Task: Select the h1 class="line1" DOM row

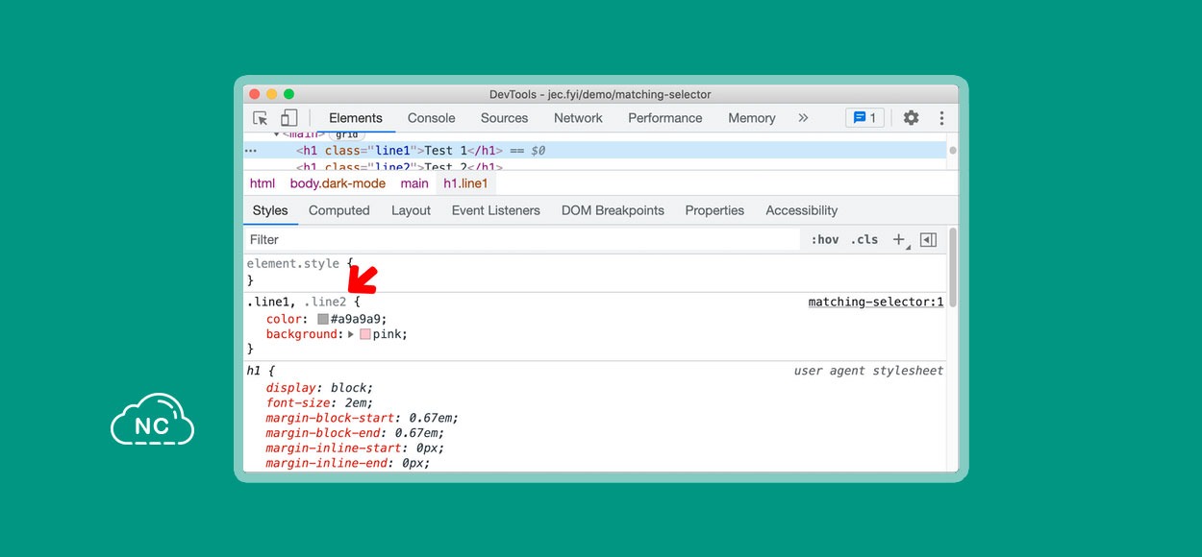Action: coord(594,151)
